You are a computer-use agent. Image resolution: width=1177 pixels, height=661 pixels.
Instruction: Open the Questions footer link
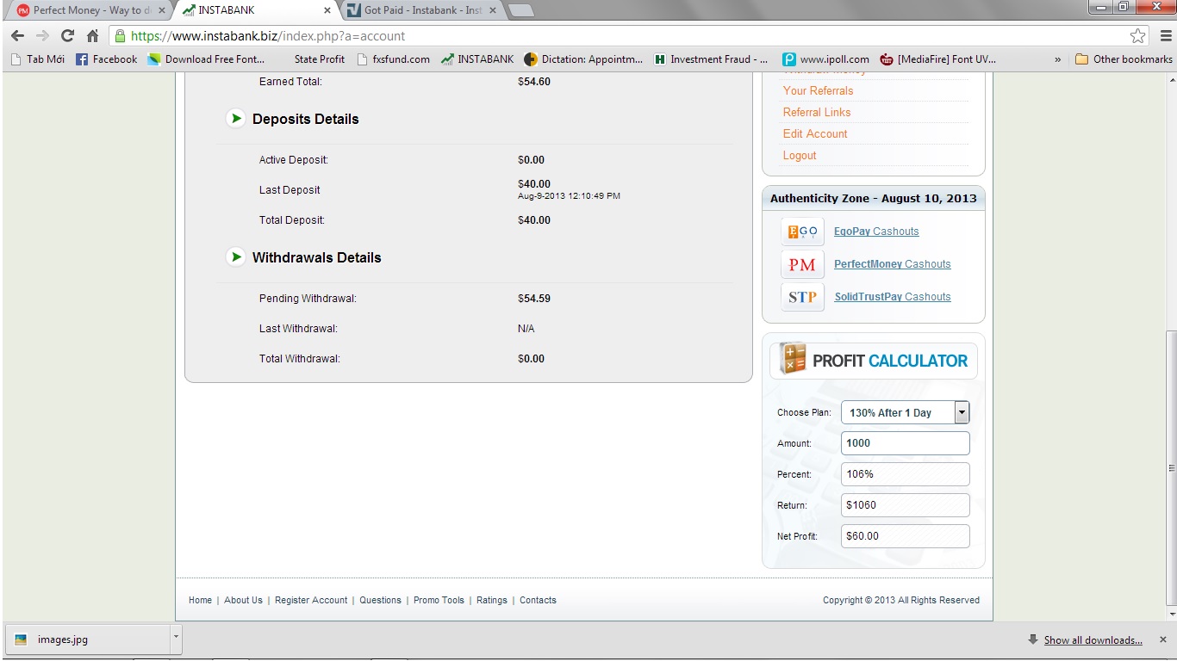(x=380, y=600)
